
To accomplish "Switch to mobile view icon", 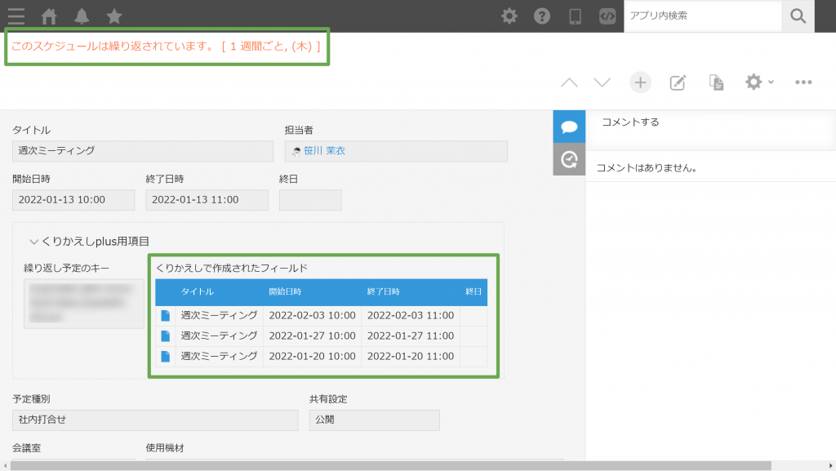I will (x=575, y=16).
